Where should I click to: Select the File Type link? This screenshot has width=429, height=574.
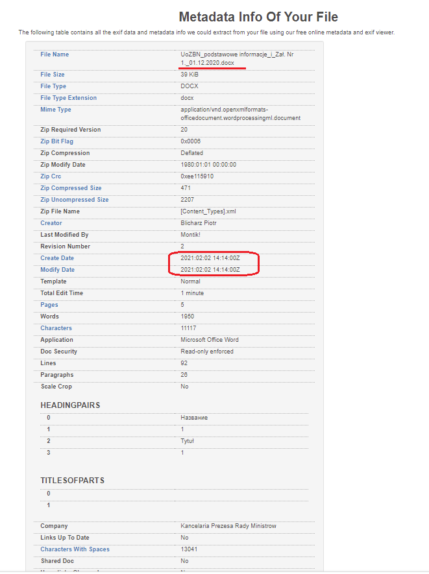(x=55, y=86)
